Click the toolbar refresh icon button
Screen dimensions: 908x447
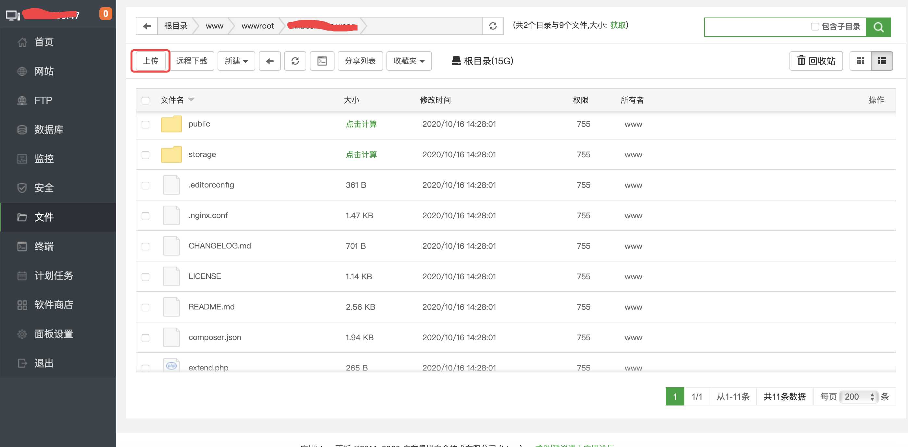point(296,61)
